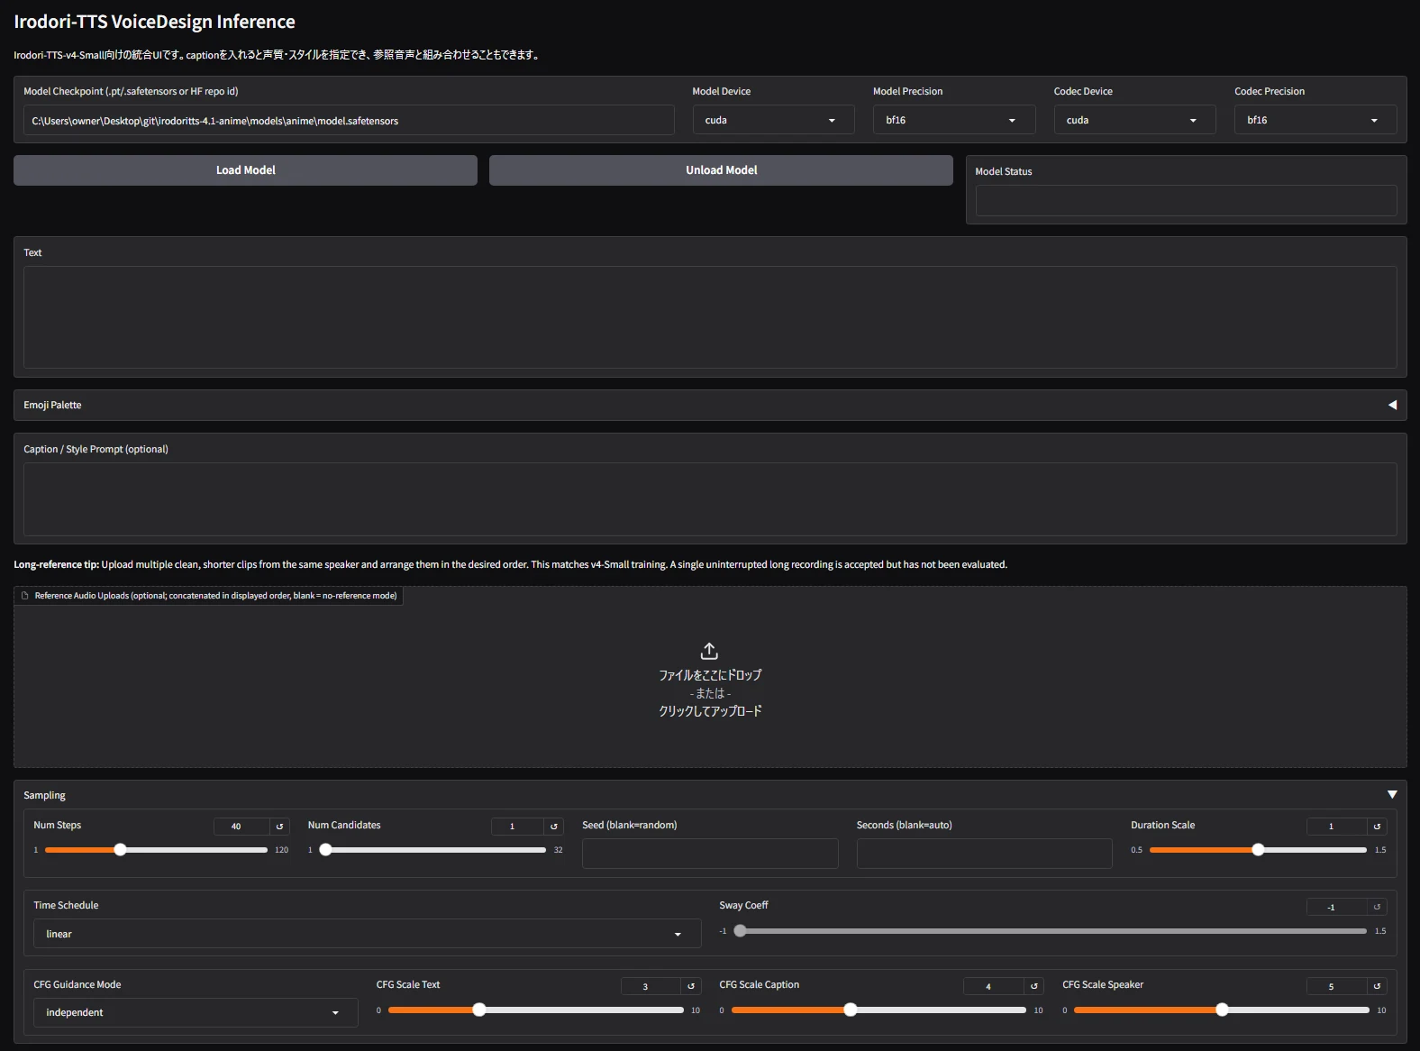Screen dimensions: 1420x1051
Task: Reset the Num Steps value
Action: click(x=280, y=827)
